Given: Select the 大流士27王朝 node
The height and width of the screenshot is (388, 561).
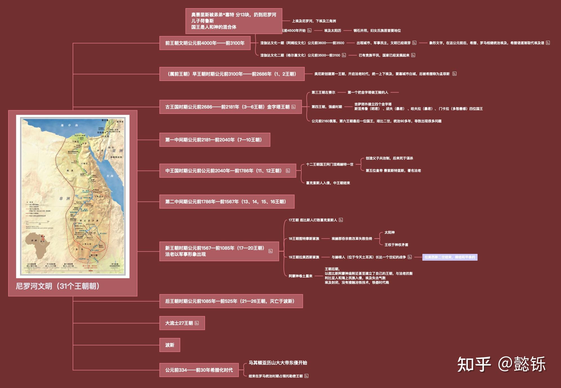Looking at the screenshot, I should pos(182,323).
